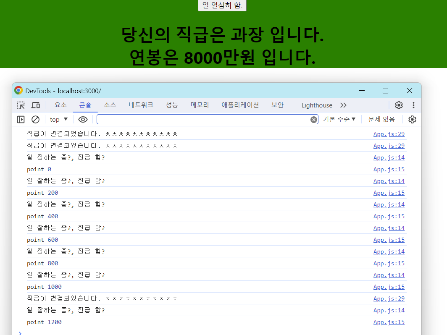Open App.js:15 link for point 1200
Image resolution: width=447 pixels, height=335 pixels.
[389, 322]
